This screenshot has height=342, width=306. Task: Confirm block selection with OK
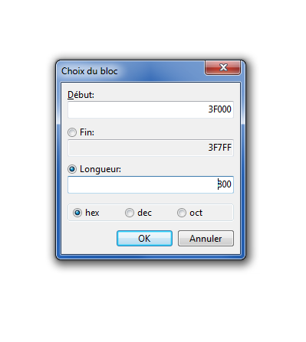click(x=144, y=239)
